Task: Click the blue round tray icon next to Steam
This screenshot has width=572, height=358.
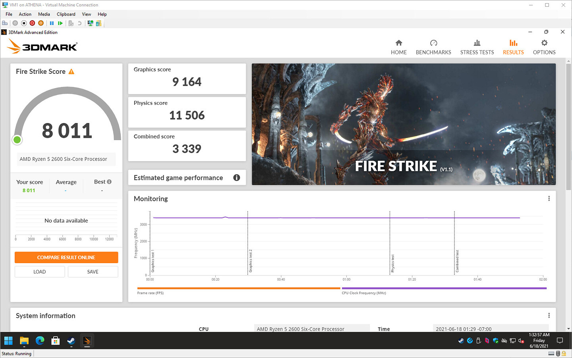Action: pos(470,341)
